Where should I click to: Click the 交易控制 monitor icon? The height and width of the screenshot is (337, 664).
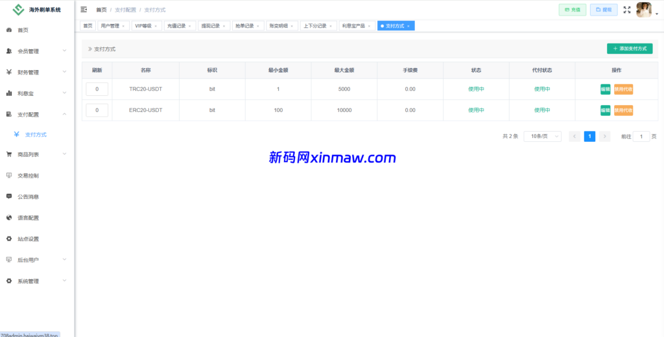[9, 175]
